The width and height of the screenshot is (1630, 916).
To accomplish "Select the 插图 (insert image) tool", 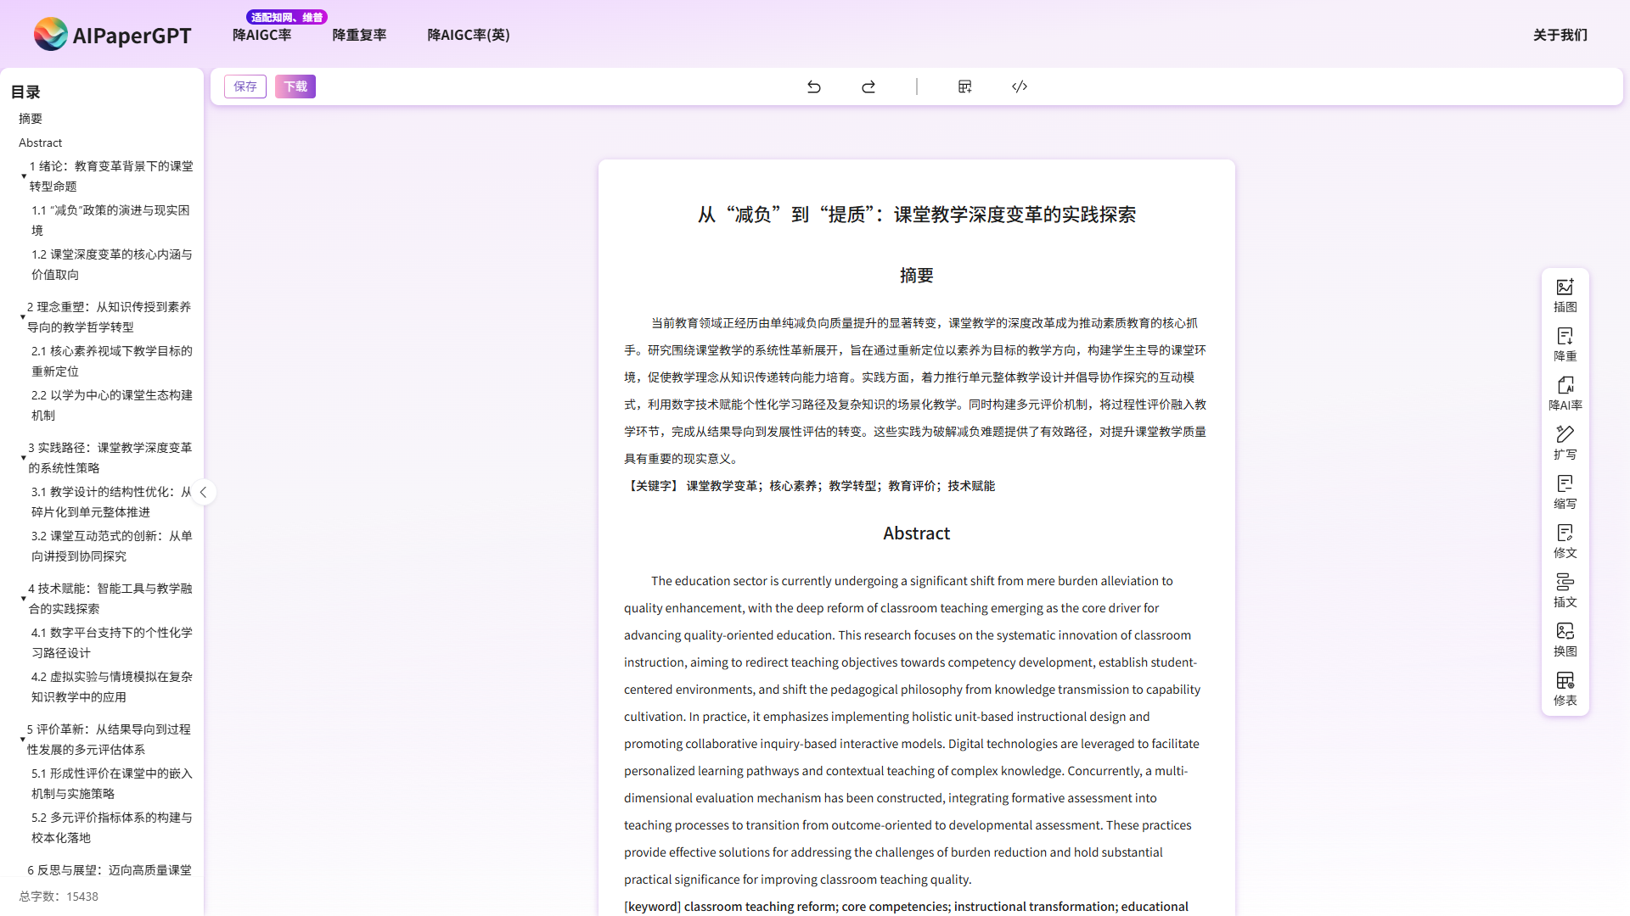I will click(x=1565, y=294).
